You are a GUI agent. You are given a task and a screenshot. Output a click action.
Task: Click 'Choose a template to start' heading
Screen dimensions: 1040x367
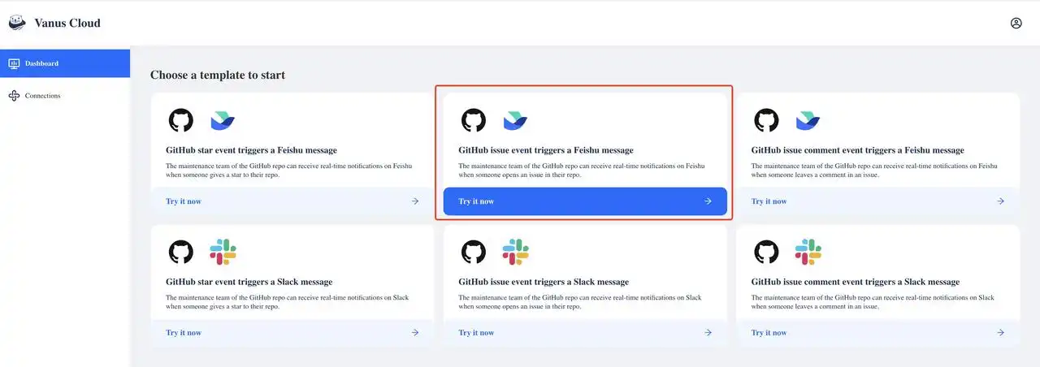[x=218, y=75]
